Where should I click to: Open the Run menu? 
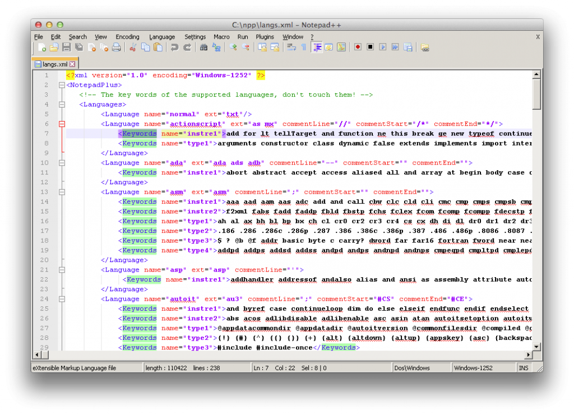pyautogui.click(x=242, y=37)
